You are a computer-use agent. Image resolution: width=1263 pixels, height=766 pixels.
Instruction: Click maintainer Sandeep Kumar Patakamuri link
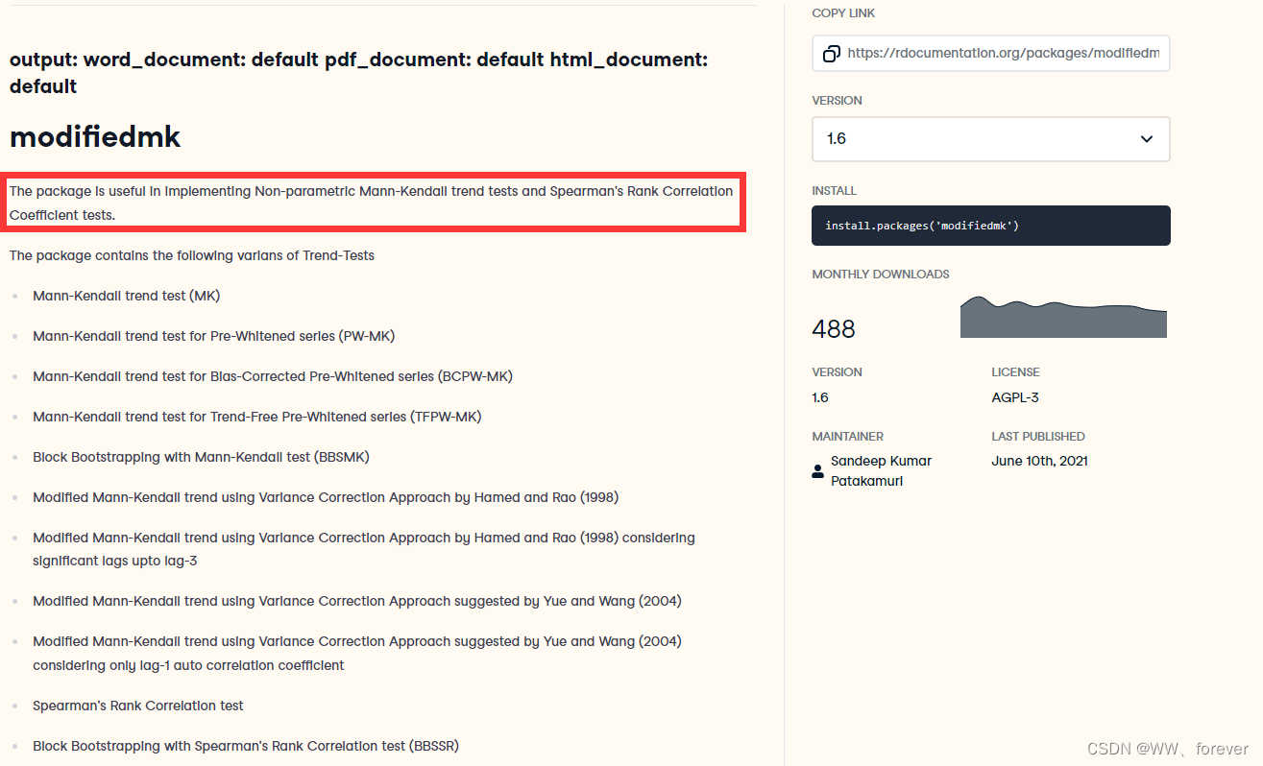[882, 471]
